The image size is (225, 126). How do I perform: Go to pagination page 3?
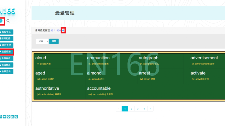click(138, 109)
